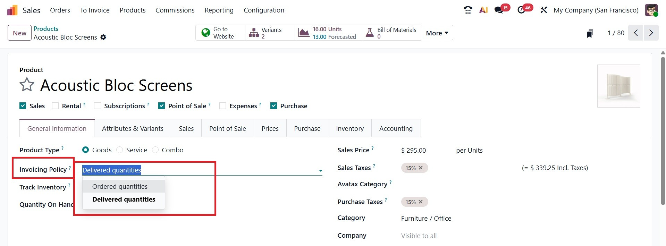
Task: Open the conversations messages icon
Action: [499, 10]
